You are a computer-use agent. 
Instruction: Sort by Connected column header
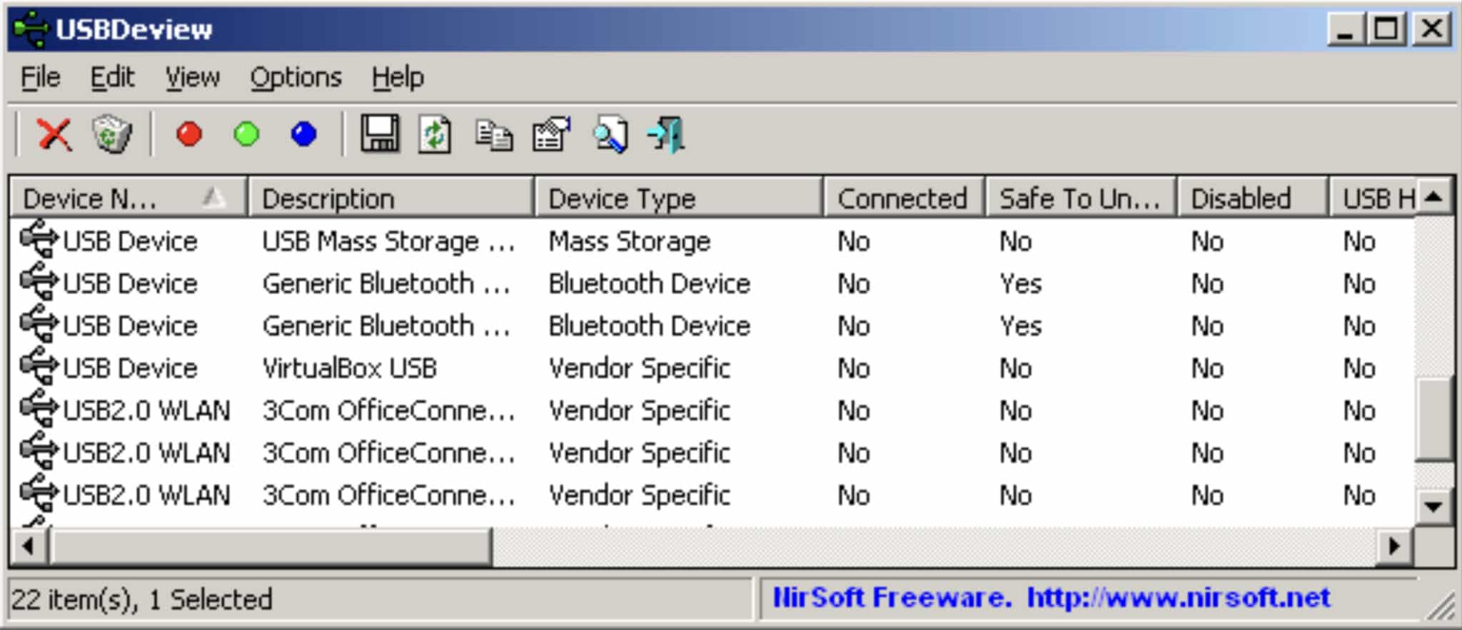pyautogui.click(x=902, y=198)
